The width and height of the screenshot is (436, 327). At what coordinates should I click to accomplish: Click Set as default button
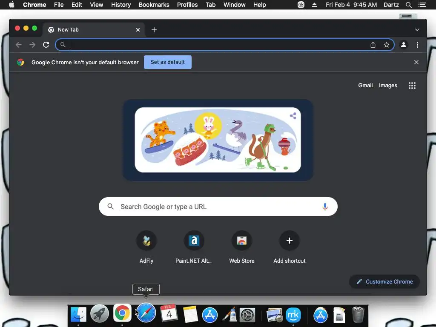click(x=168, y=62)
